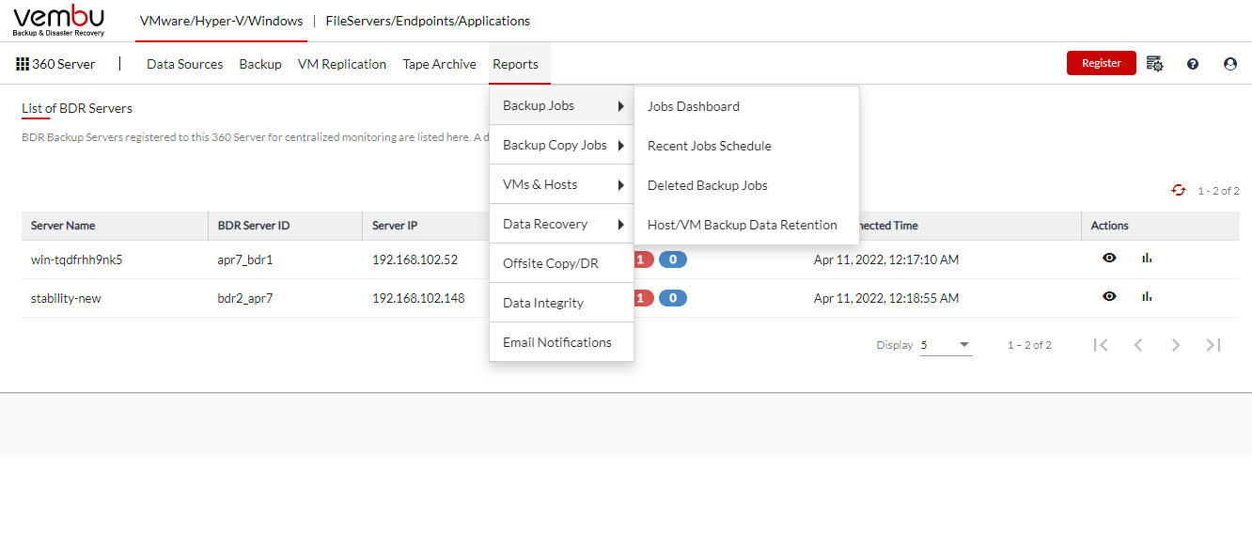Viewport: 1252px width, 534px height.
Task: Open the 360 Server grid menu icon
Action: click(23, 64)
